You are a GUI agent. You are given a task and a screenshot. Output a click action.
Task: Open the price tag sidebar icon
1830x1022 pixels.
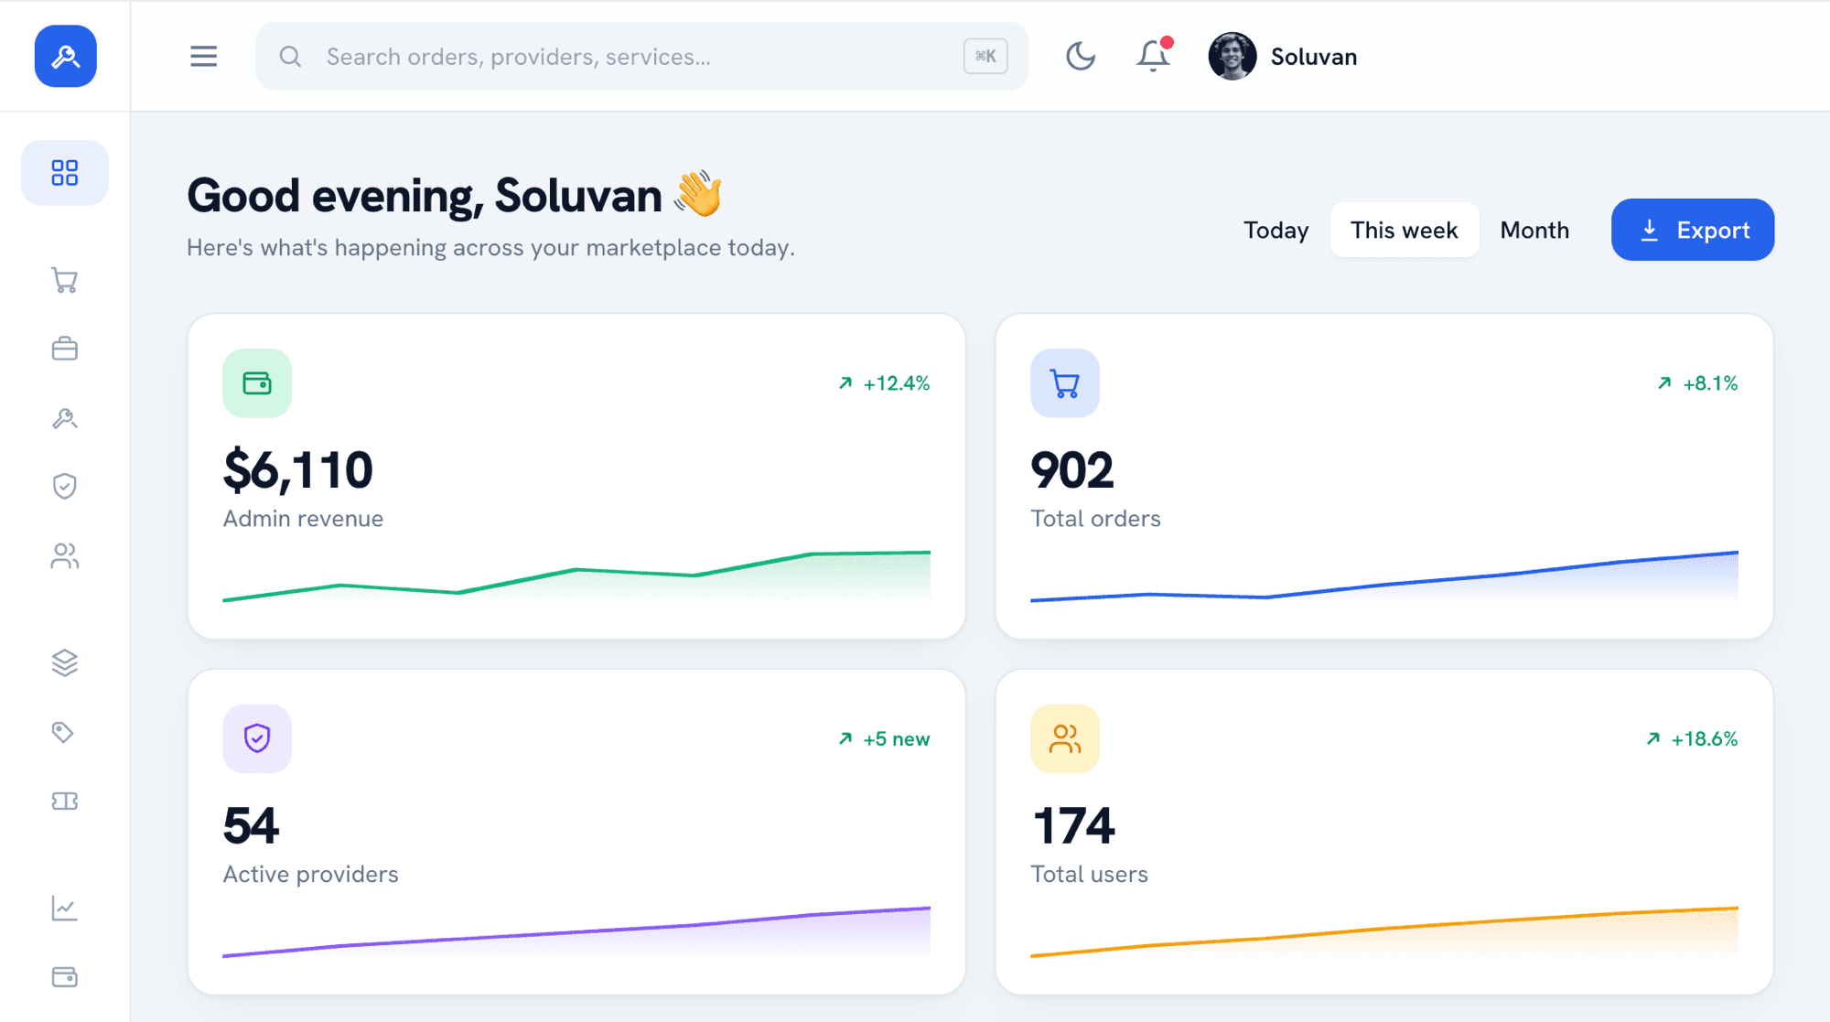65,732
